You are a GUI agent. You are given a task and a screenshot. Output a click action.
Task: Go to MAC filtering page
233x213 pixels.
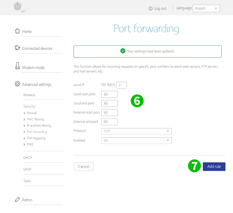[x=35, y=119]
